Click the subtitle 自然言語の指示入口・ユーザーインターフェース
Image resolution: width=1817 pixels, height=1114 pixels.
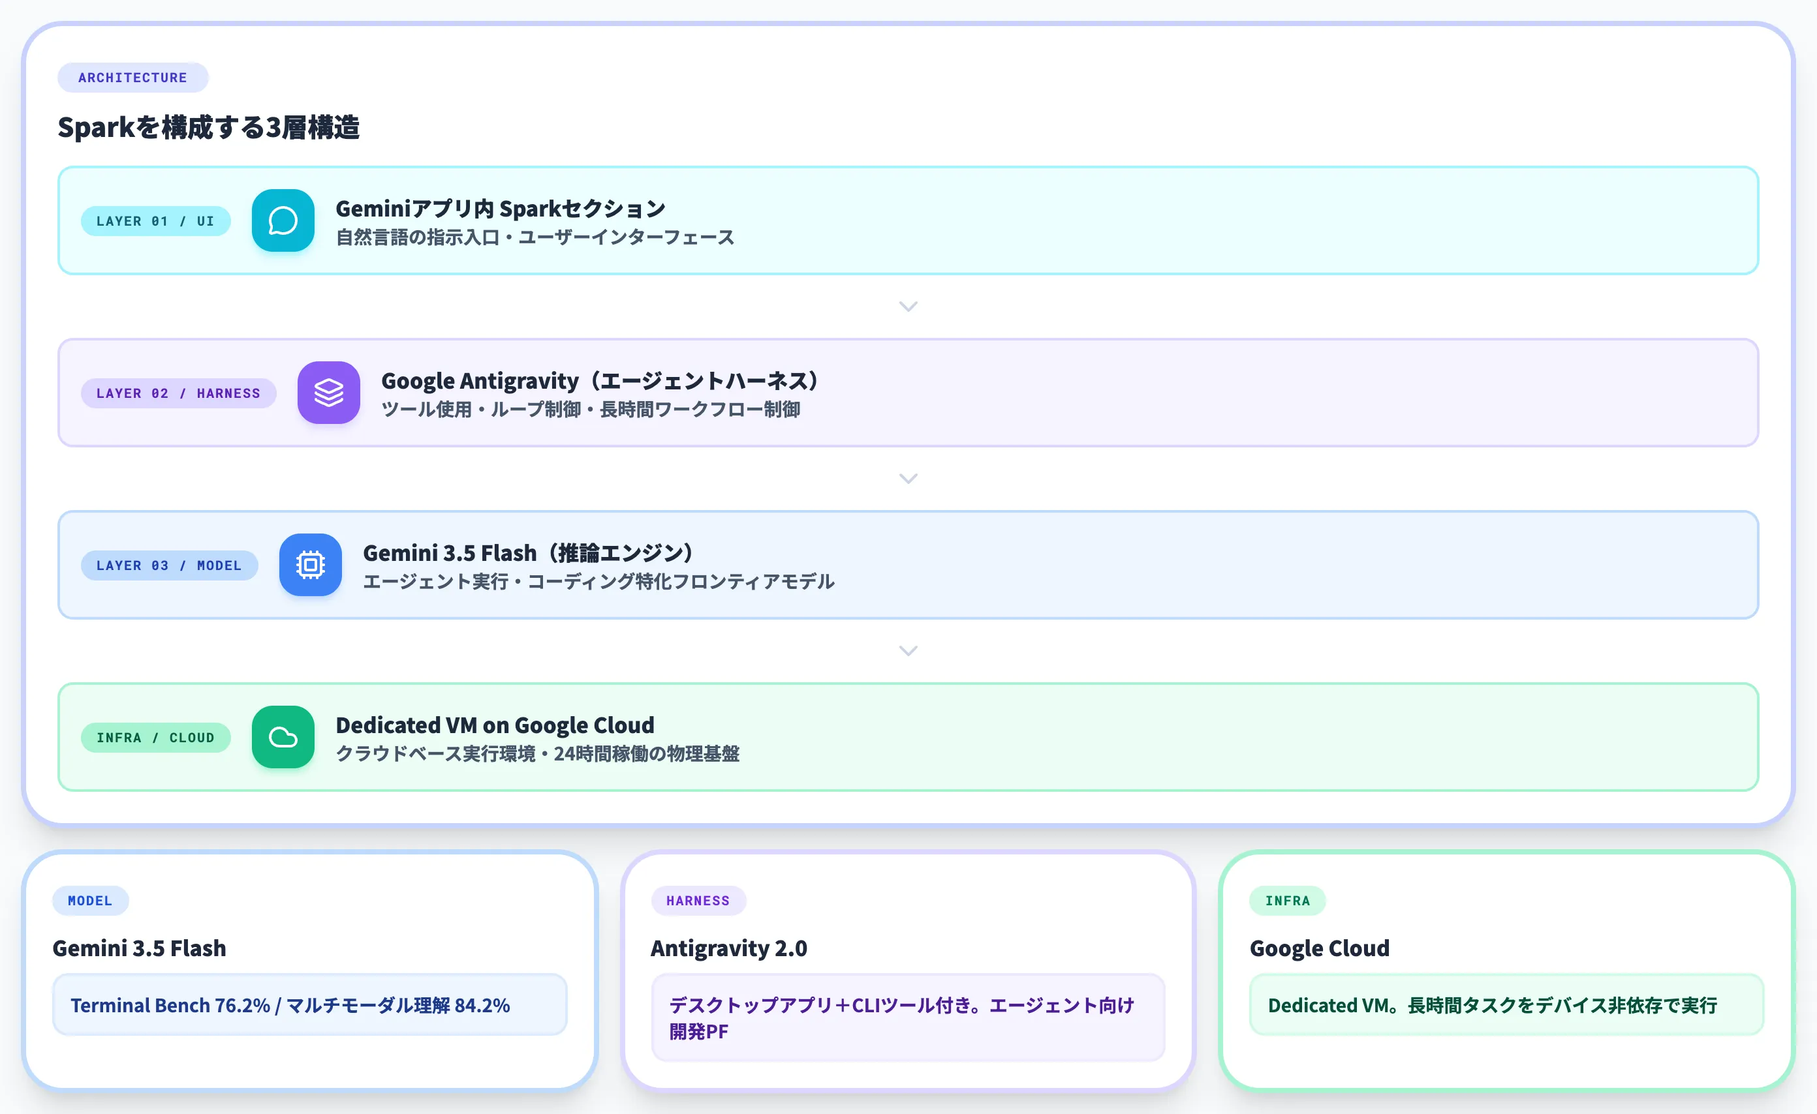[x=535, y=237]
